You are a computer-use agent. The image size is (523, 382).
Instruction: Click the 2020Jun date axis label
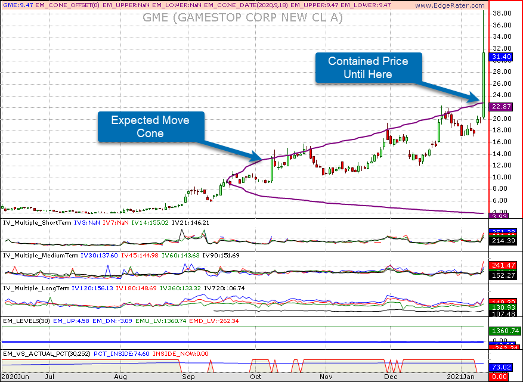click(16, 377)
